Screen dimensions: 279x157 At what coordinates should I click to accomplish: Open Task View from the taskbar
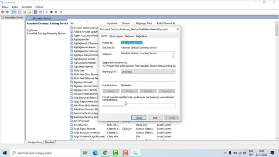point(85,153)
